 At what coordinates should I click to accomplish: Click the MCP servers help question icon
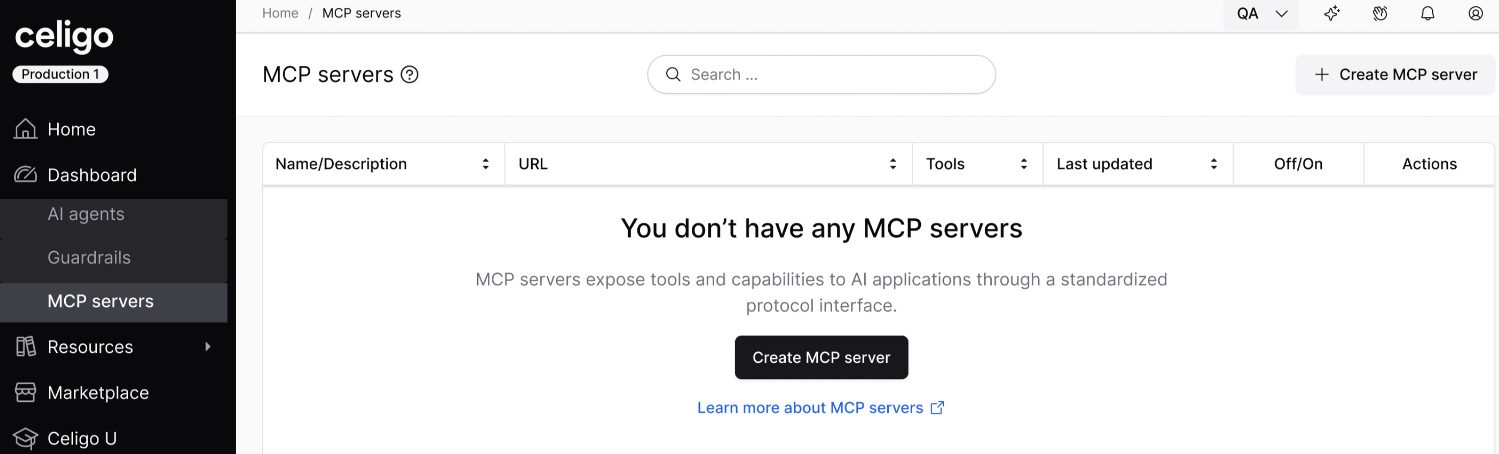tap(410, 74)
